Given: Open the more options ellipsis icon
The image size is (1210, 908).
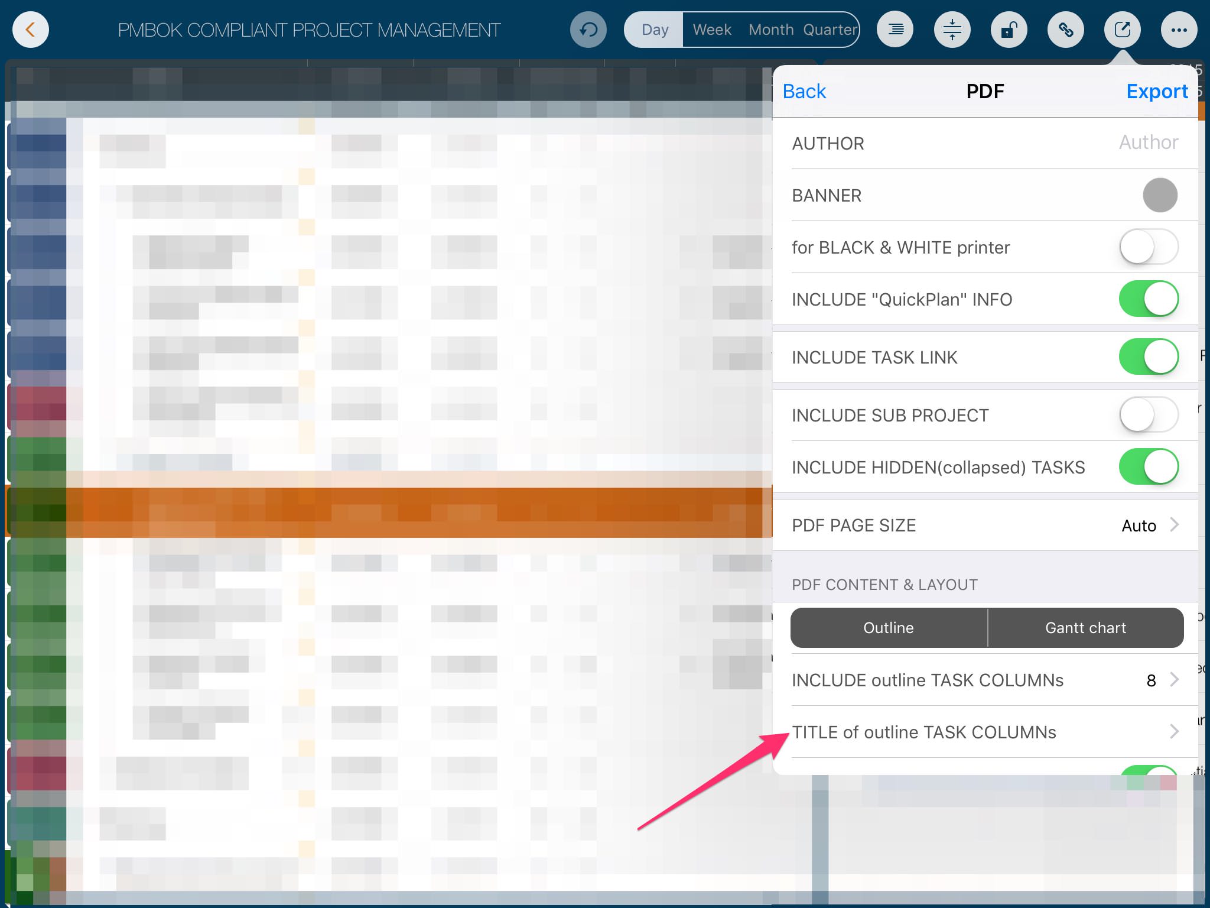Looking at the screenshot, I should point(1179,30).
